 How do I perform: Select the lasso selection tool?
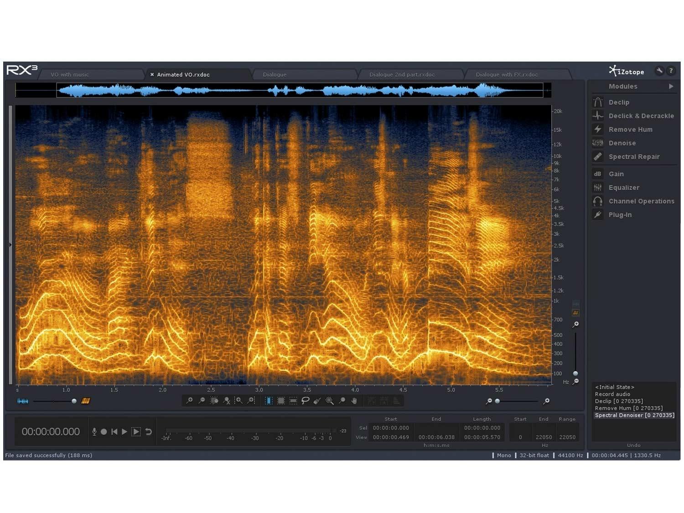click(x=306, y=401)
